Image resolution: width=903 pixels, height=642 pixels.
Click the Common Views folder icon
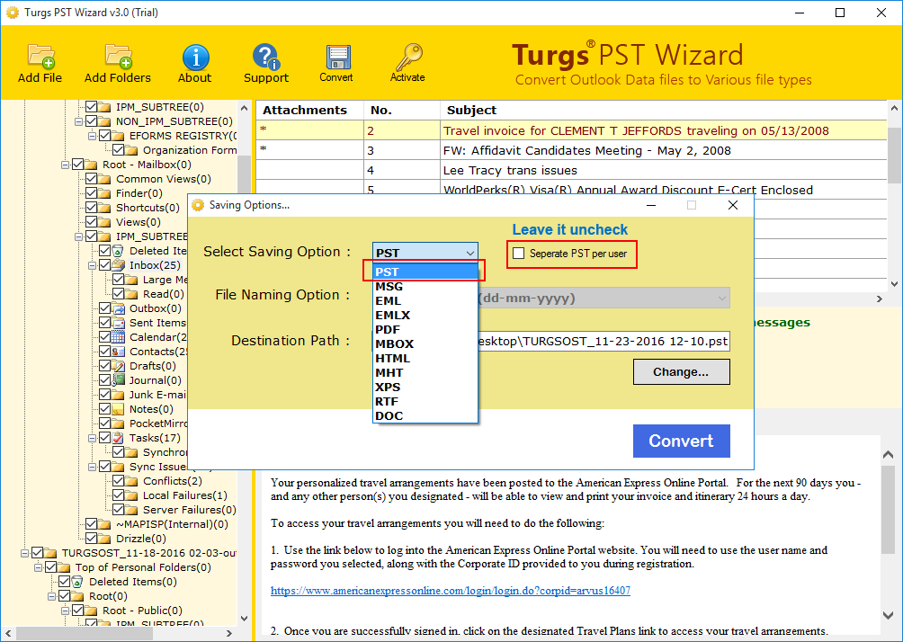click(x=105, y=179)
